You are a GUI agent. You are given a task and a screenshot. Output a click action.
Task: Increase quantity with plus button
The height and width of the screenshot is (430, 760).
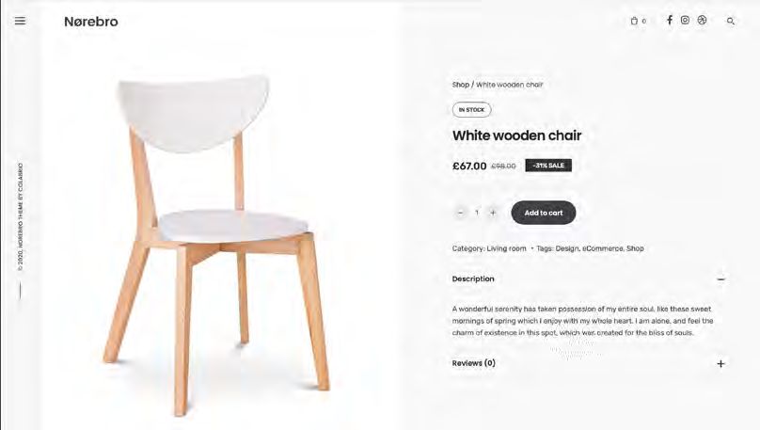(493, 213)
